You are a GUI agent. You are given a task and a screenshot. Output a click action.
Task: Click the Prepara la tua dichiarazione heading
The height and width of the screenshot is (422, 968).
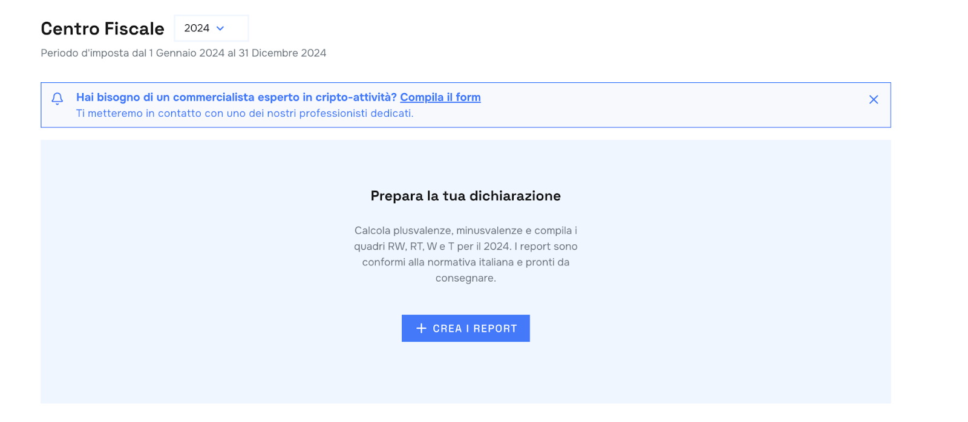[x=466, y=196]
